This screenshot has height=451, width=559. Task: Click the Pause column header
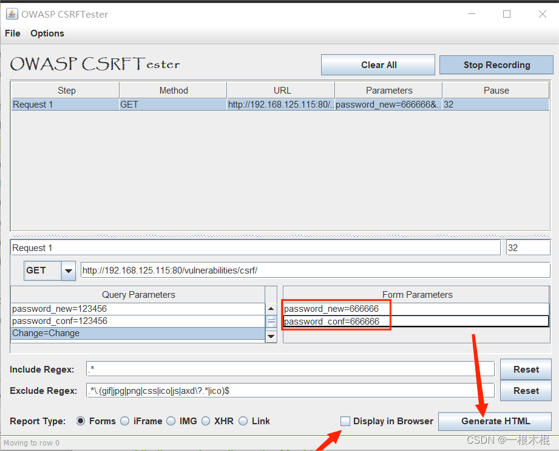pos(496,91)
